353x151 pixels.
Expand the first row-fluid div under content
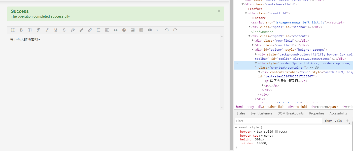pos(253,41)
